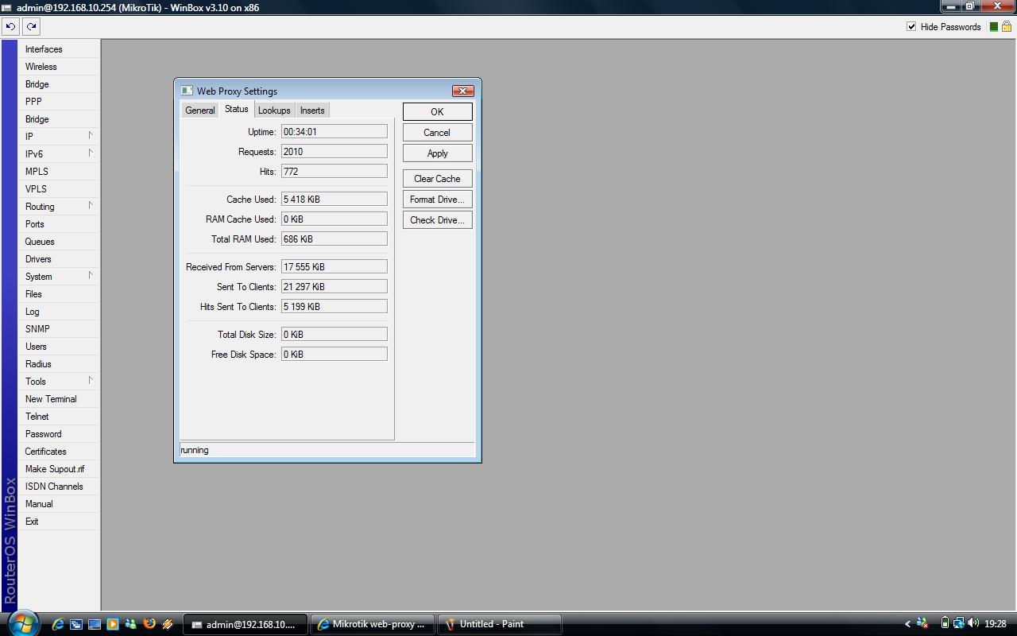
Task: Show hidden system tray icons
Action: [x=907, y=624]
